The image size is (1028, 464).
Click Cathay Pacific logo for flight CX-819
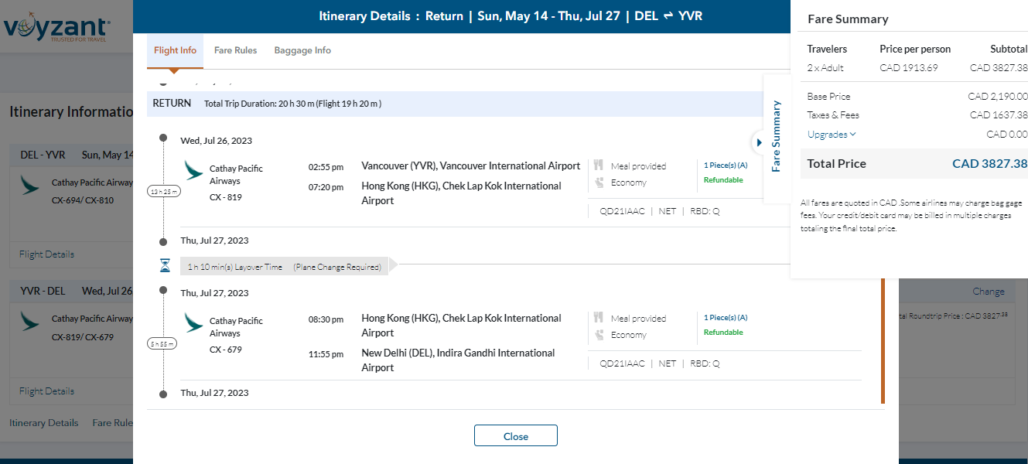(x=193, y=170)
